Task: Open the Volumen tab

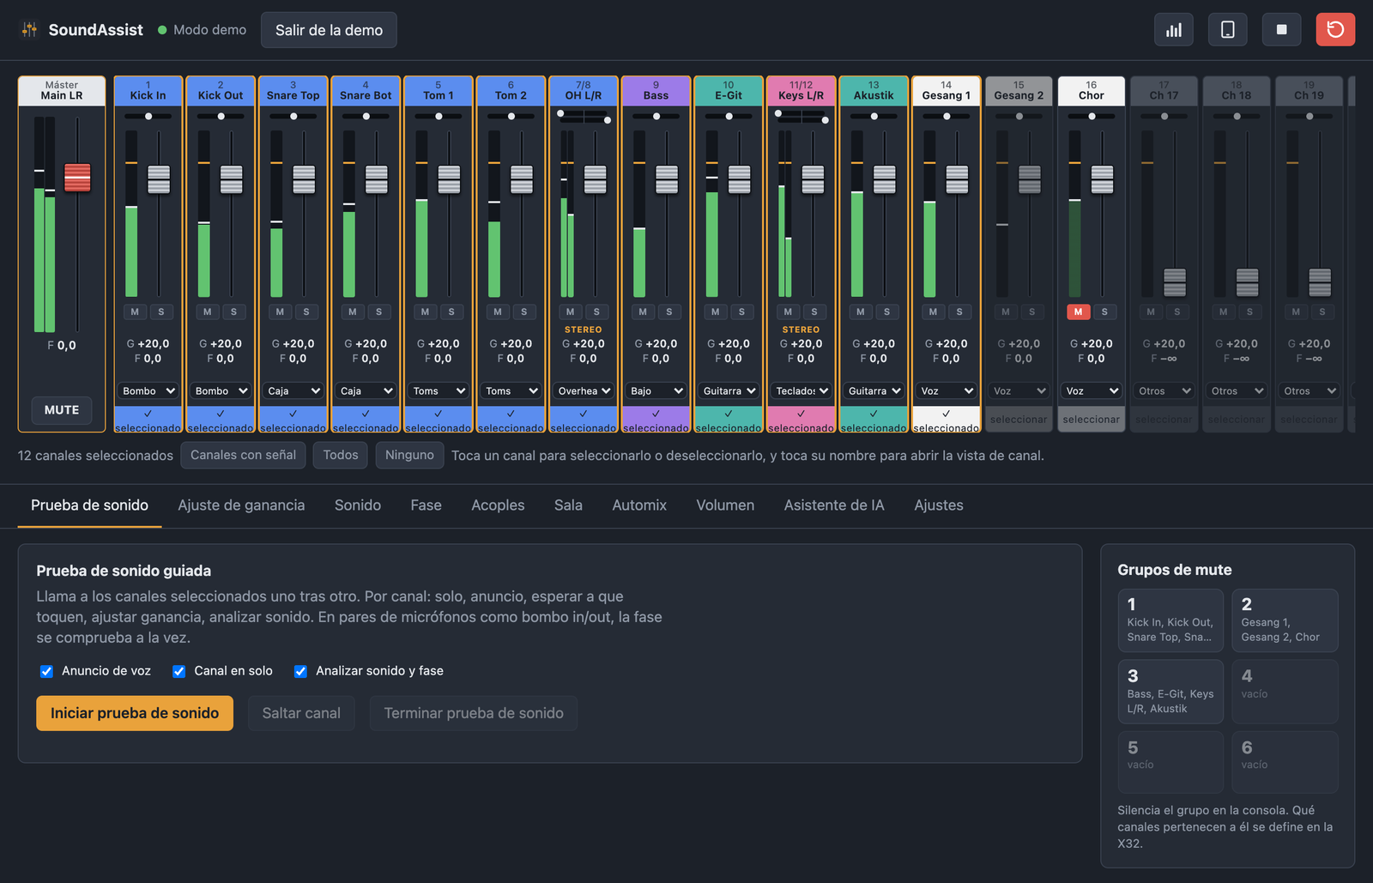Action: (725, 505)
